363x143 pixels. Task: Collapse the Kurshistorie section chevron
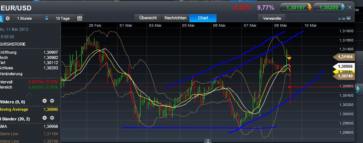(x=29, y=95)
